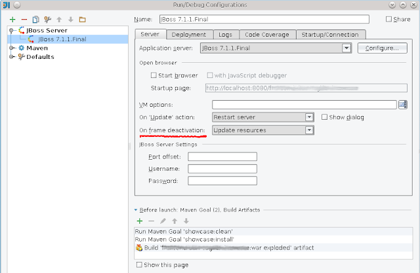Switch to the Server tab
420x273 pixels.
click(x=150, y=34)
